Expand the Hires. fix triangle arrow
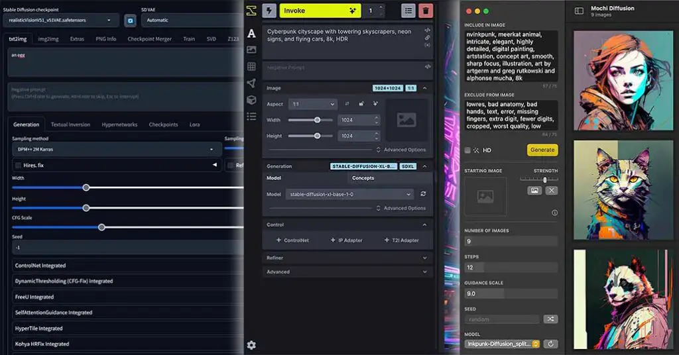The width and height of the screenshot is (679, 355). tap(214, 165)
